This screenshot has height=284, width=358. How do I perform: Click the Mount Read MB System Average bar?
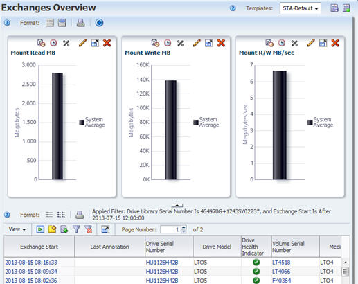(x=57, y=126)
